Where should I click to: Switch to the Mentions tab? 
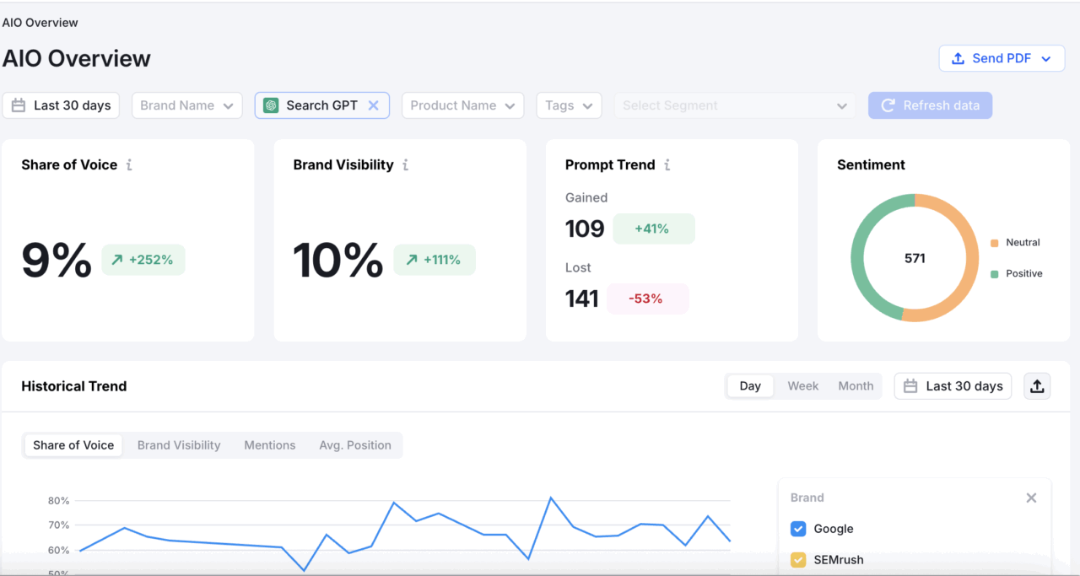(269, 444)
